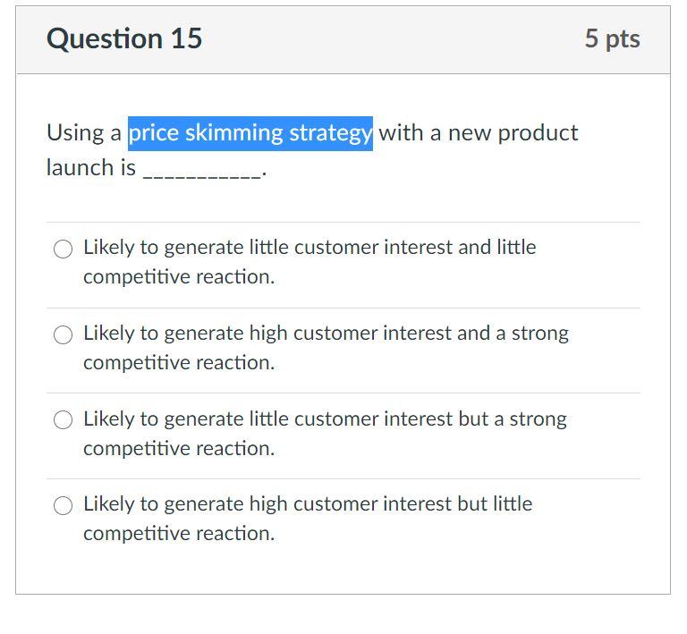Image resolution: width=687 pixels, height=634 pixels.
Task: Click answer text 'high customer interest but little'
Action: tap(391, 504)
